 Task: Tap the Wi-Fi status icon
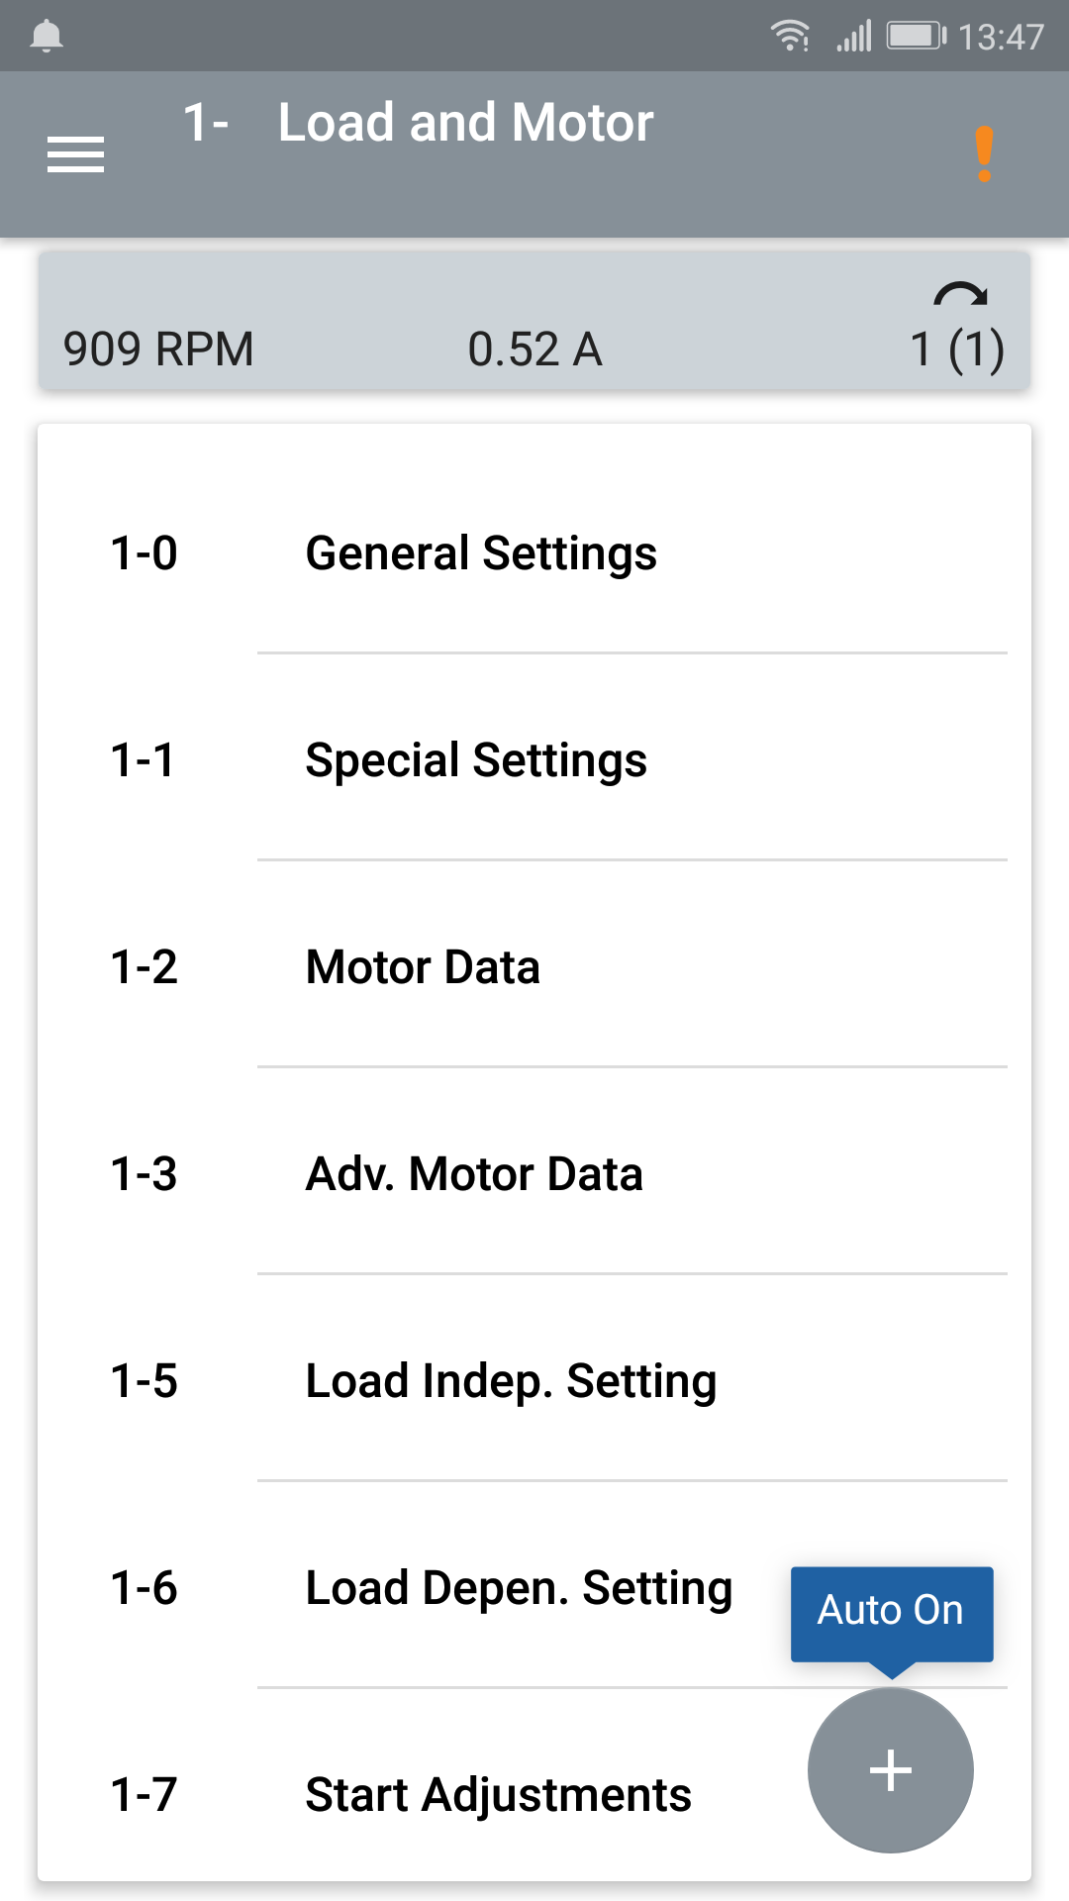tap(791, 37)
